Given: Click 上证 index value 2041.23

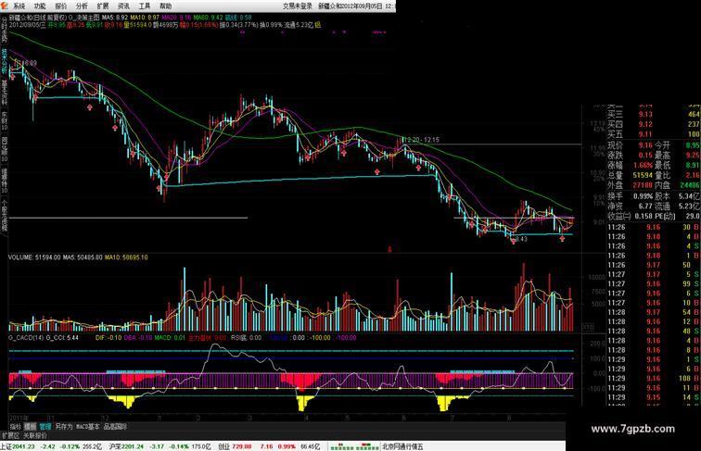Looking at the screenshot, I should [23, 446].
